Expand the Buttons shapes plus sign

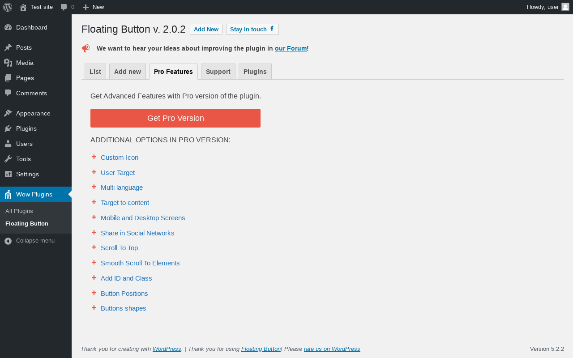click(94, 308)
